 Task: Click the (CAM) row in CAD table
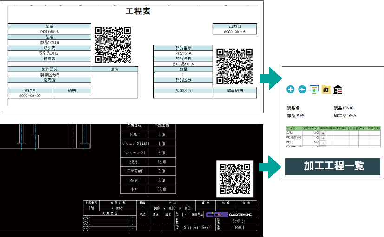tap(148, 135)
